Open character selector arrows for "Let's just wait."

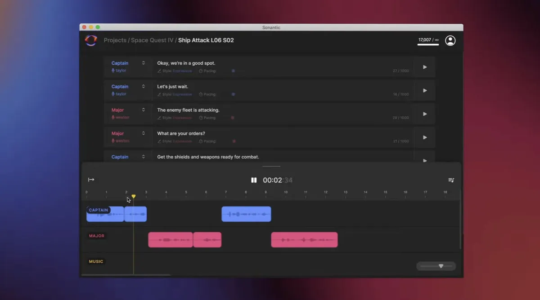tap(144, 86)
